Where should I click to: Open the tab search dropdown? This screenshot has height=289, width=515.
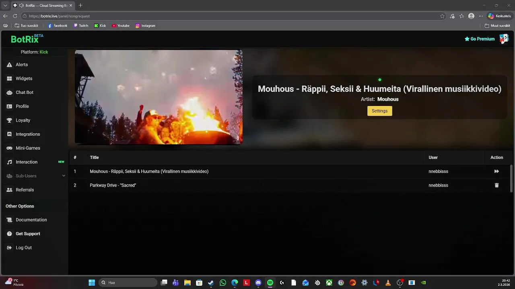(x=5, y=6)
